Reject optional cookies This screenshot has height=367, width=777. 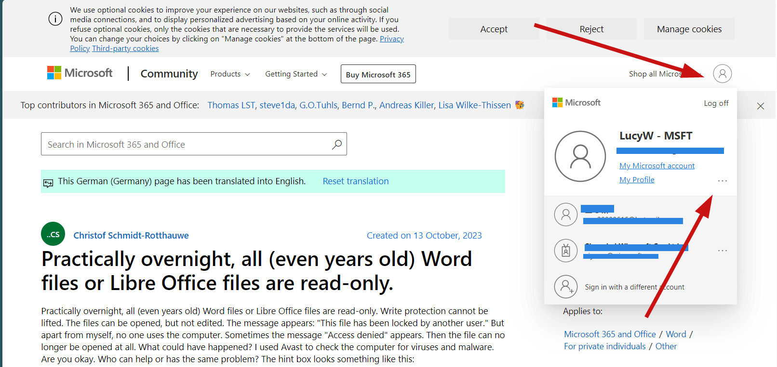591,29
